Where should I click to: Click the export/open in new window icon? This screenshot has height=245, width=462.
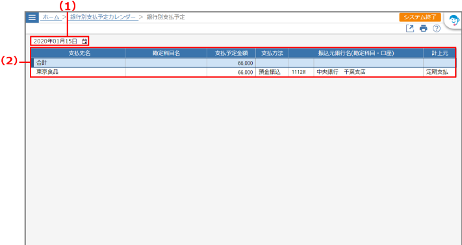pos(410,29)
